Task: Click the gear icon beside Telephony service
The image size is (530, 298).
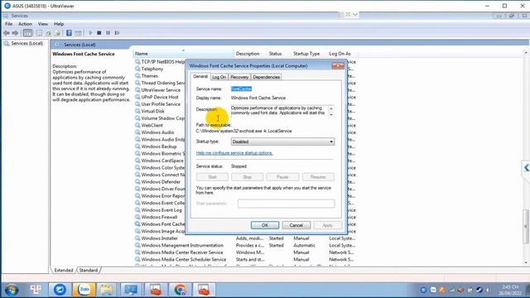Action: [x=137, y=69]
